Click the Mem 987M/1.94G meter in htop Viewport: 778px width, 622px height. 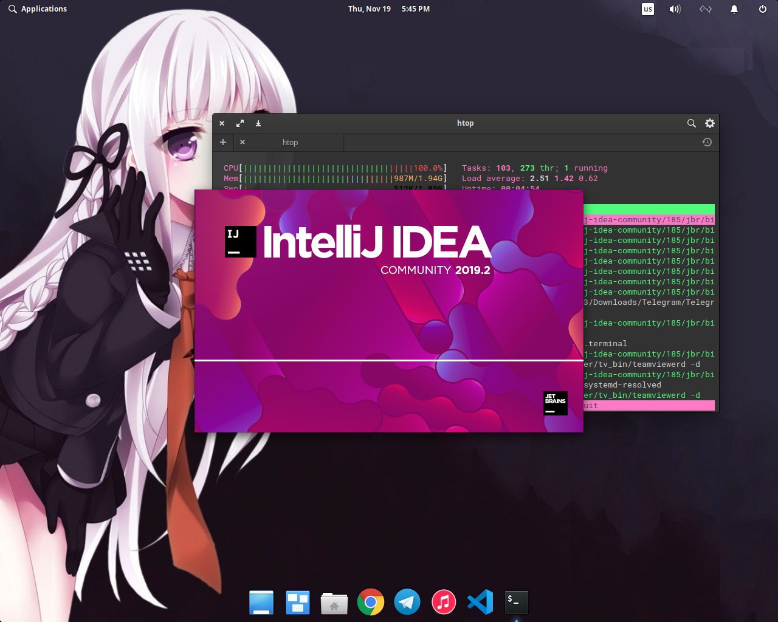pos(335,179)
